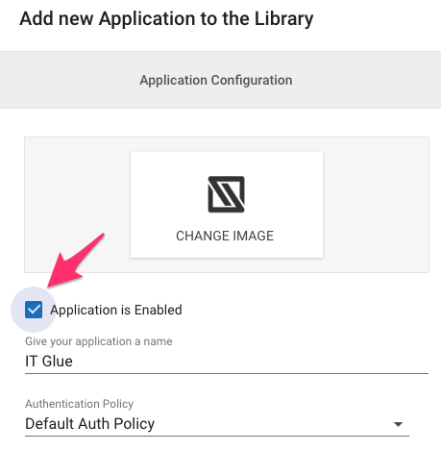
Task: Click the checkbox's circular ripple highlight
Action: point(34,310)
